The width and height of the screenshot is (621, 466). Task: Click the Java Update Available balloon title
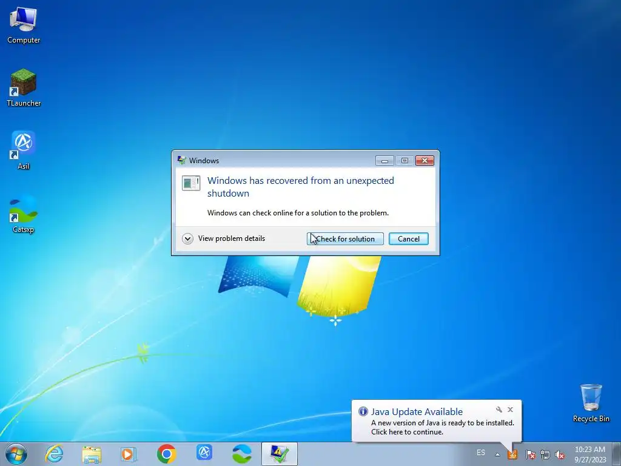[417, 412]
